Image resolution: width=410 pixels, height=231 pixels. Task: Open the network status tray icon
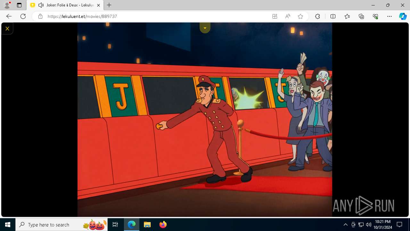pos(361,225)
